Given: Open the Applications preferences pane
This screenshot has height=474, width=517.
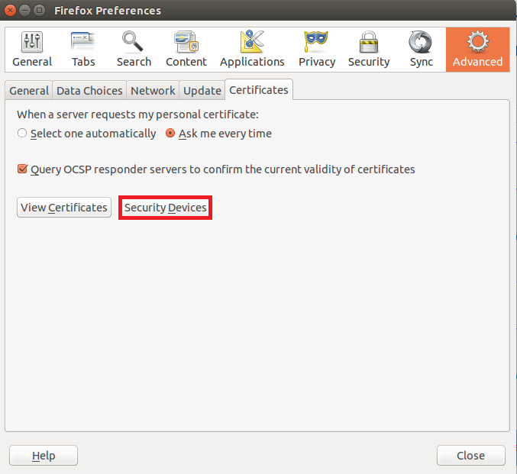Looking at the screenshot, I should [252, 50].
